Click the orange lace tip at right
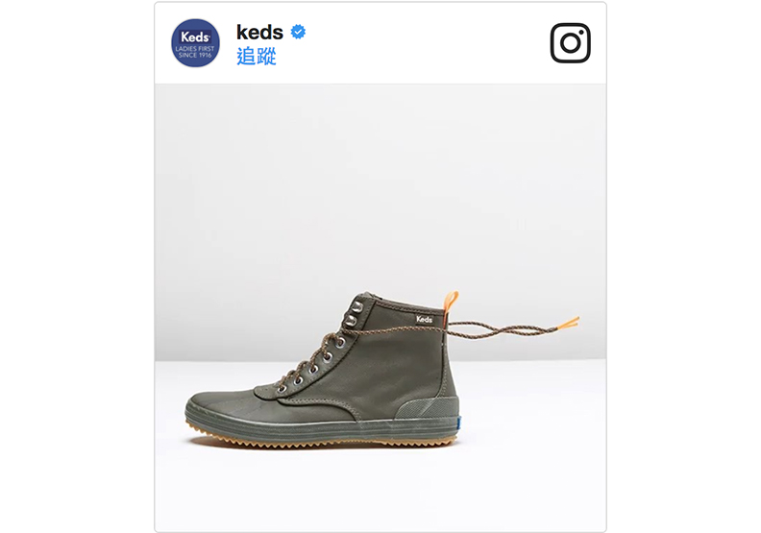Screen dimensions: 761x533 click(x=568, y=323)
